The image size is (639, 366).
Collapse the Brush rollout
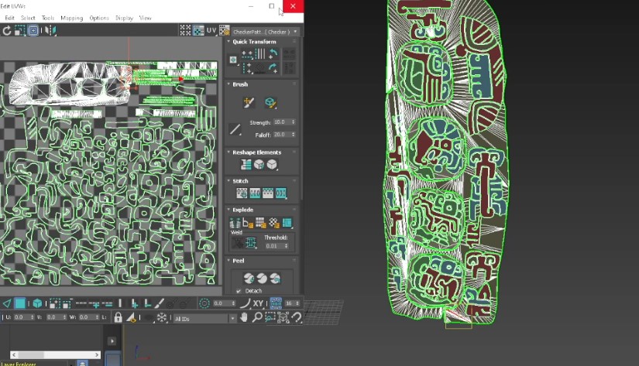(x=228, y=84)
